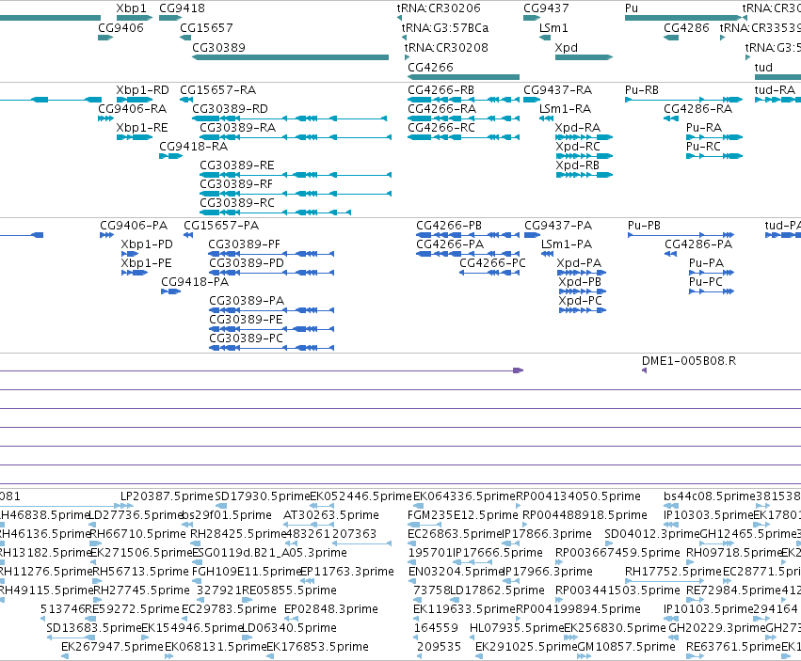Click the Xbp1-RD transcript label
Screen dimensions: 801x661
point(142,90)
